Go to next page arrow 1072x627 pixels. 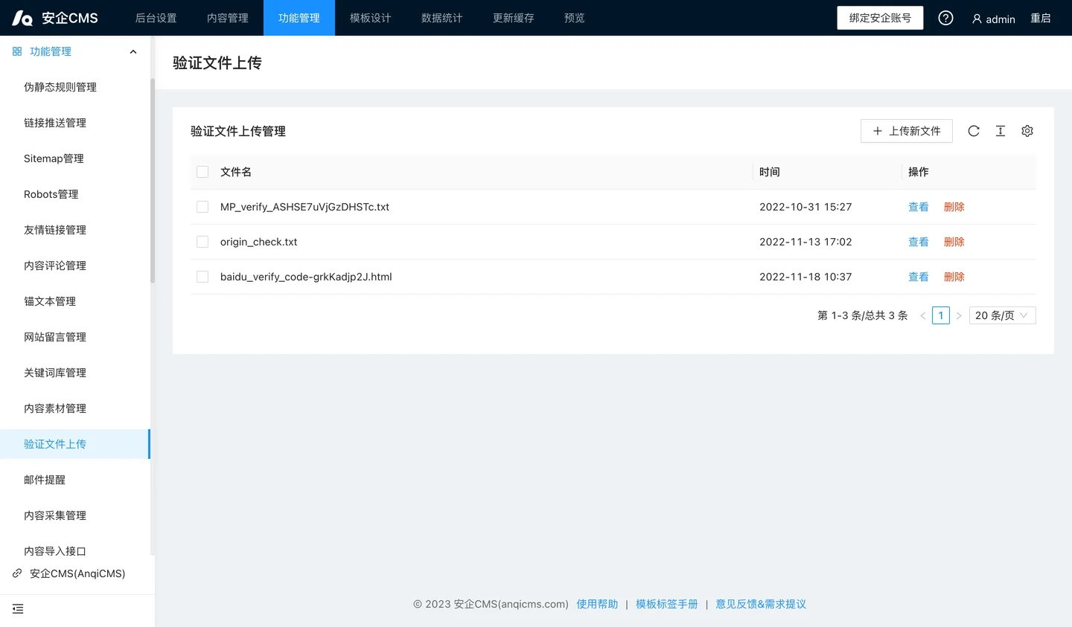click(959, 315)
